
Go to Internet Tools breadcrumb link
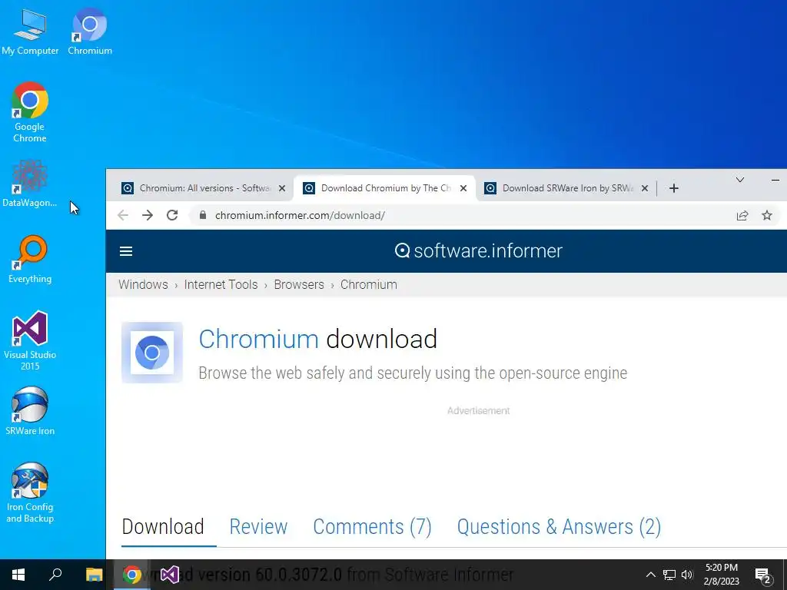point(221,284)
